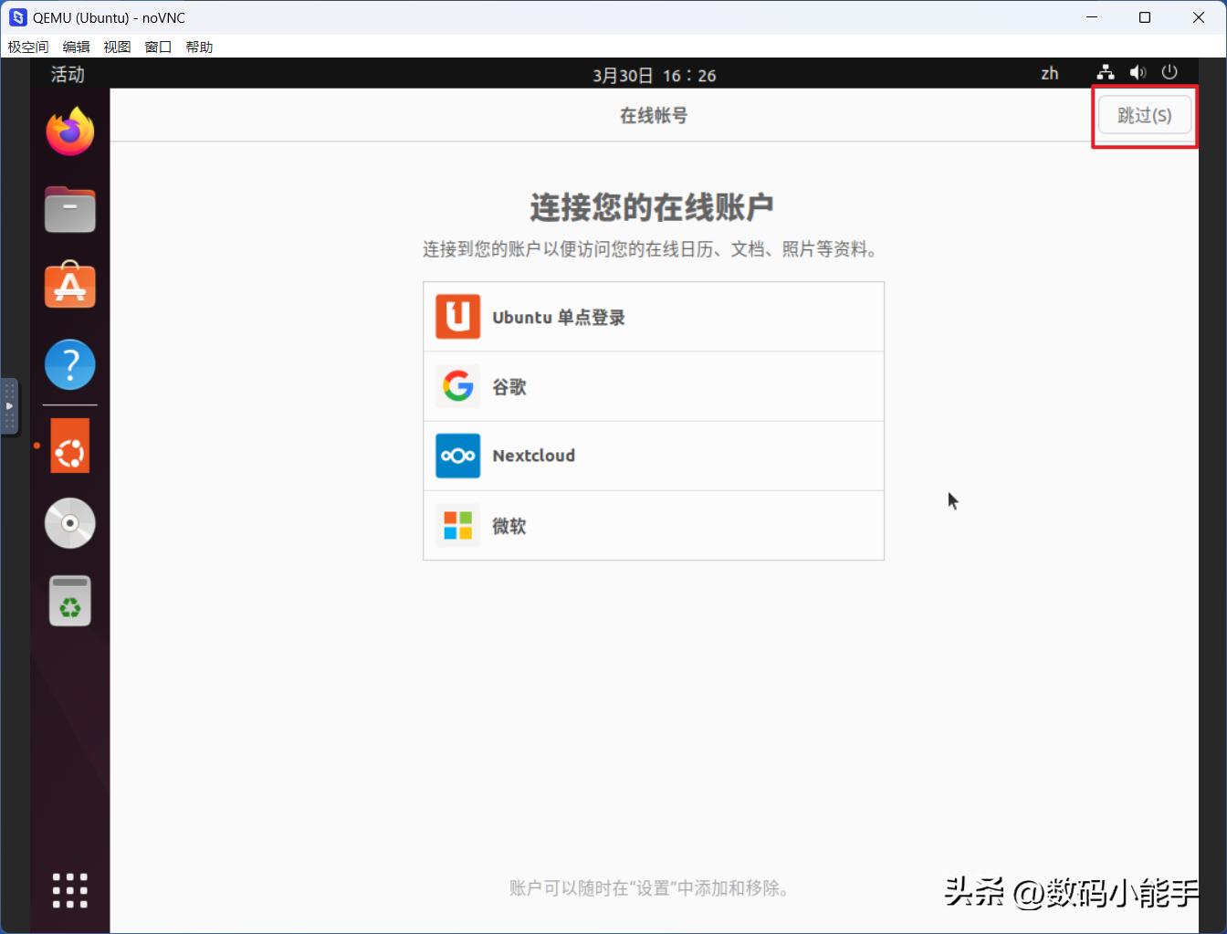Click the network status icon in top bar
This screenshot has width=1227, height=934.
coord(1106,73)
